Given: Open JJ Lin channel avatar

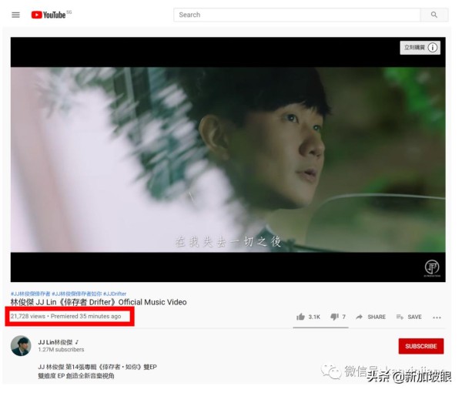Looking at the screenshot, I should pos(21,345).
